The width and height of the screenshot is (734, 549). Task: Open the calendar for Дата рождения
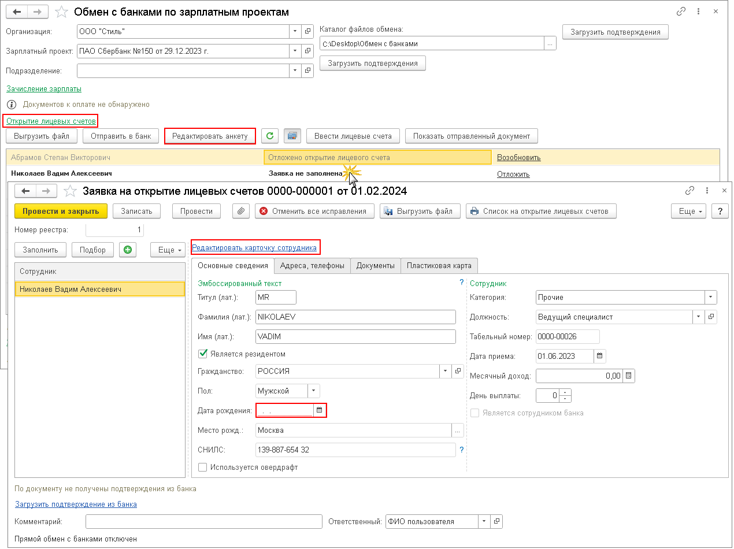pyautogui.click(x=320, y=410)
